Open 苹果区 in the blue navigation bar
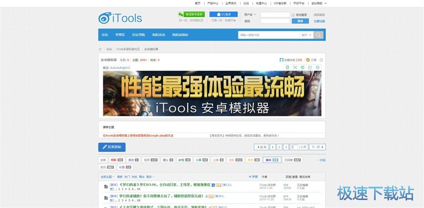This screenshot has height=208, width=424. pyautogui.click(x=120, y=35)
